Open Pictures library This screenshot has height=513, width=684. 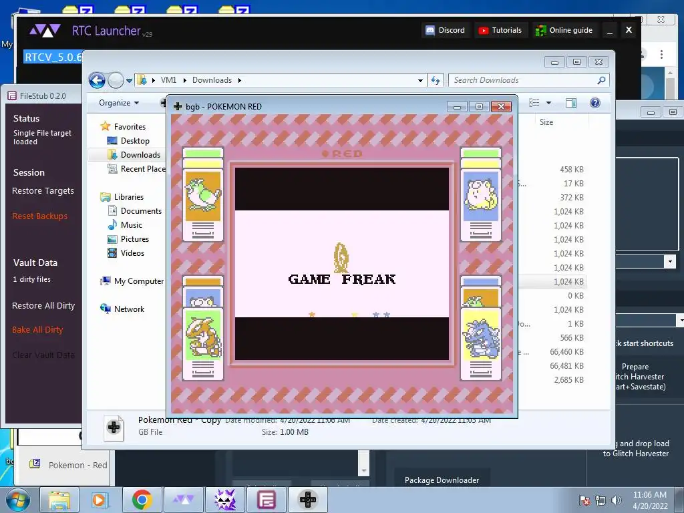point(128,239)
